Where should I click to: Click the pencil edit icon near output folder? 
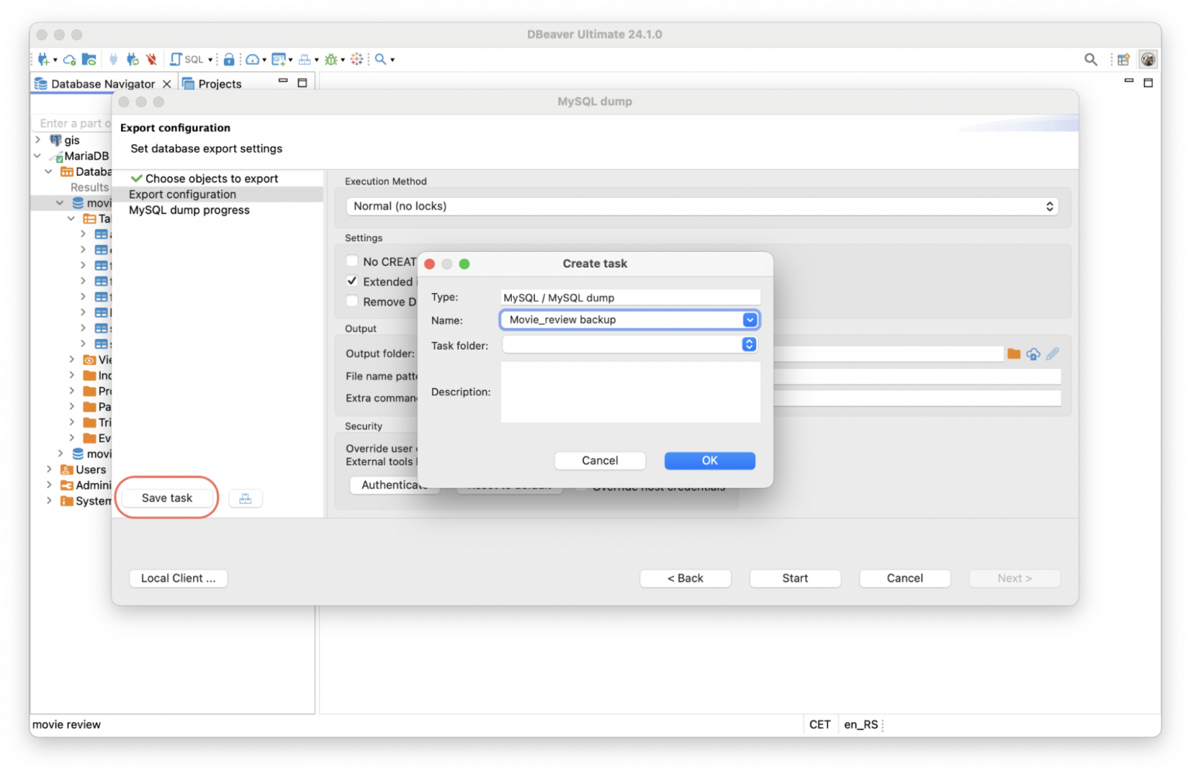(x=1052, y=354)
